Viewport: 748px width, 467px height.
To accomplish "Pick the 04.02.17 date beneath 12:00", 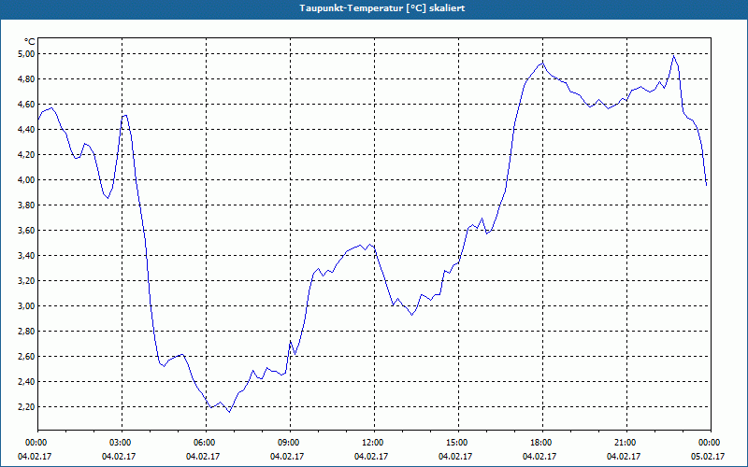I will [x=371, y=457].
